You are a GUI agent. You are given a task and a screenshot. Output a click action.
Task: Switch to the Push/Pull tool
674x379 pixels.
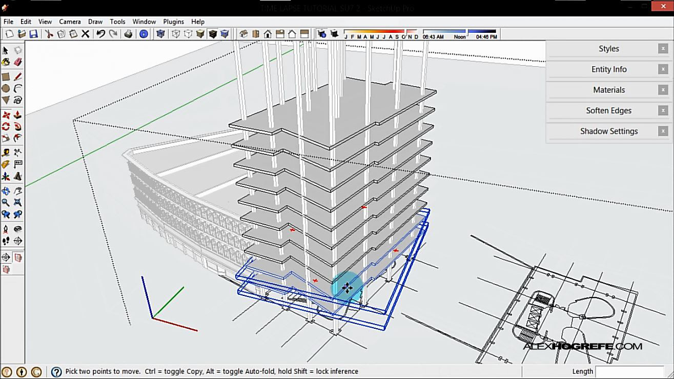click(17, 115)
